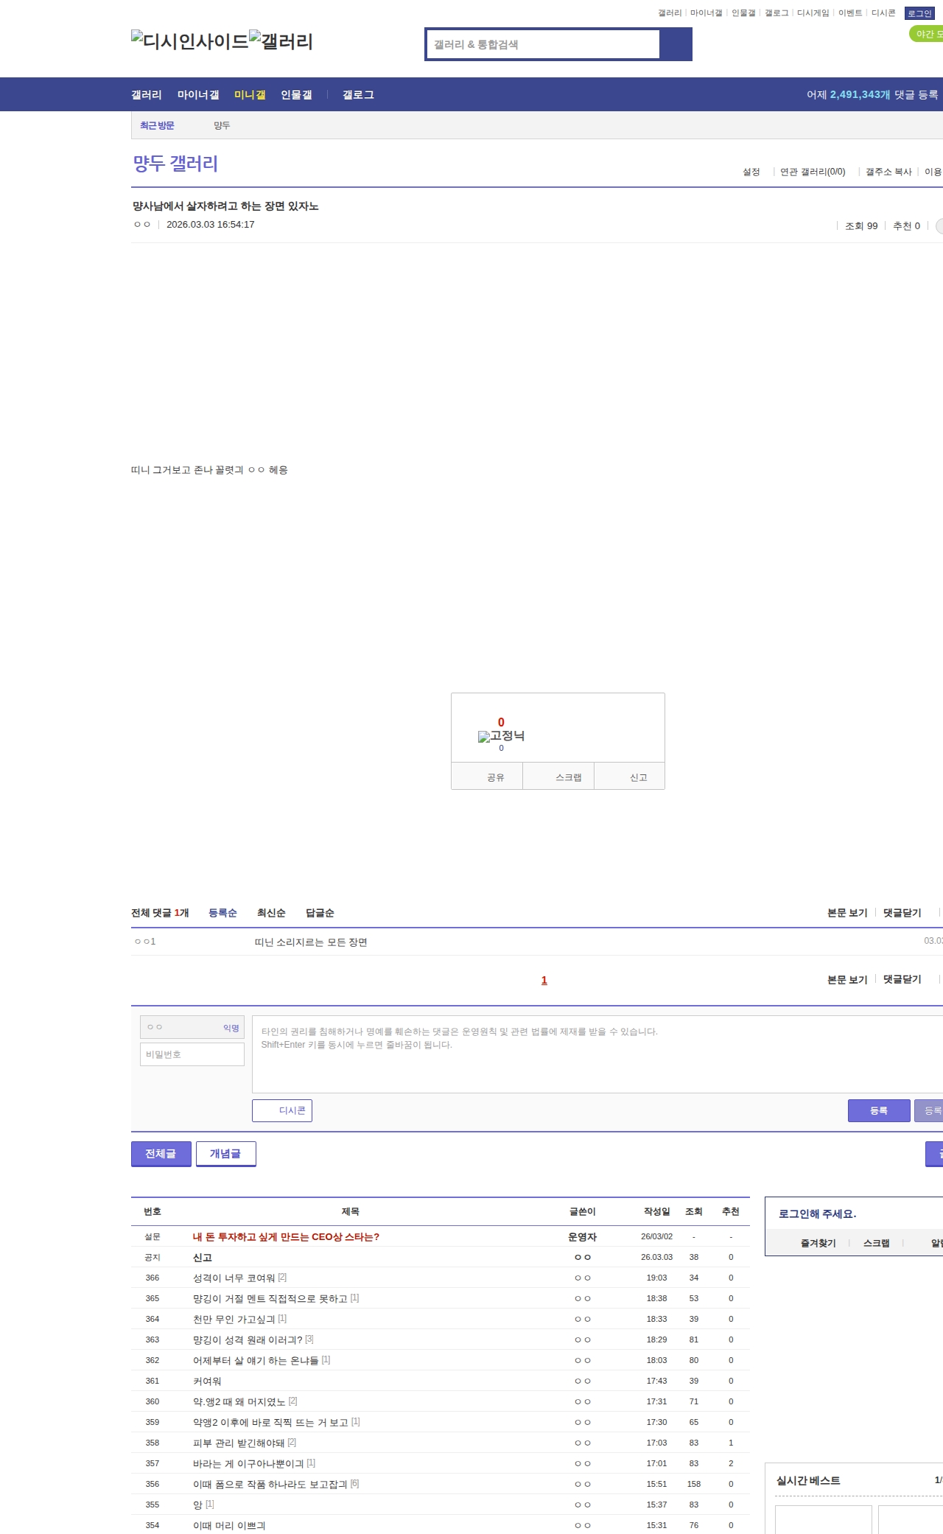Click the 갤러리 & 통합검색 search box

pyautogui.click(x=543, y=44)
